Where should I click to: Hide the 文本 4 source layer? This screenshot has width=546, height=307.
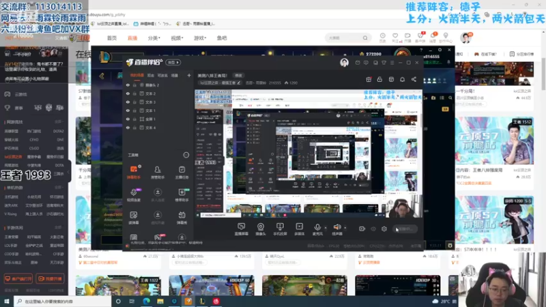pyautogui.click(x=128, y=128)
